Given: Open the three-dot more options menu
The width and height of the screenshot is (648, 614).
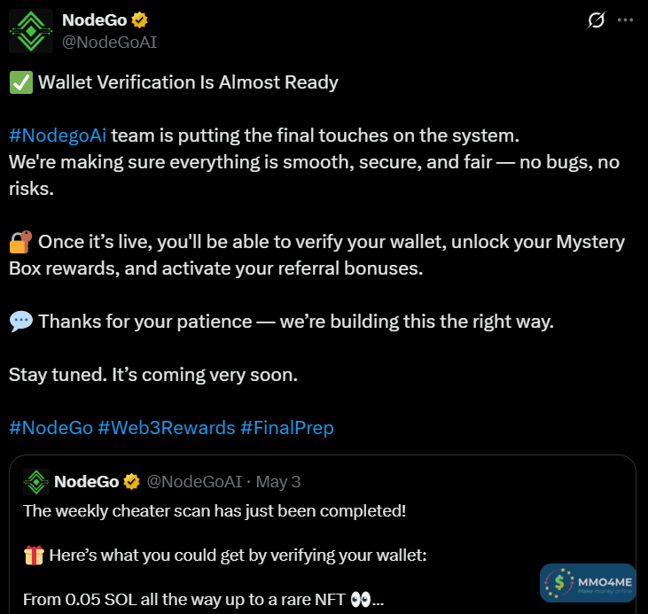Looking at the screenshot, I should (626, 20).
